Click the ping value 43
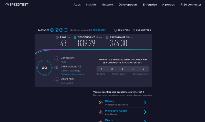Image resolution: width=205 pixels, height=122 pixels. click(63, 43)
